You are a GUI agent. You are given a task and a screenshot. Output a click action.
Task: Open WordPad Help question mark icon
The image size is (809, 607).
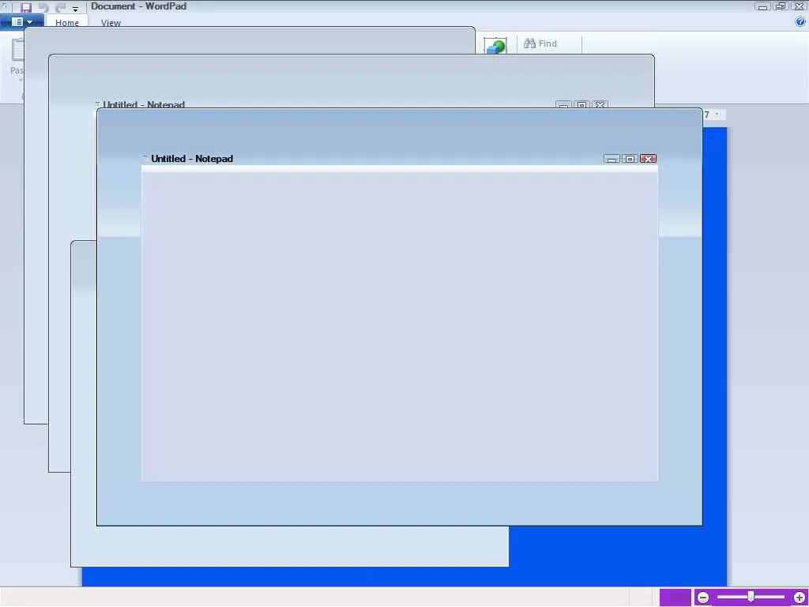pos(800,21)
